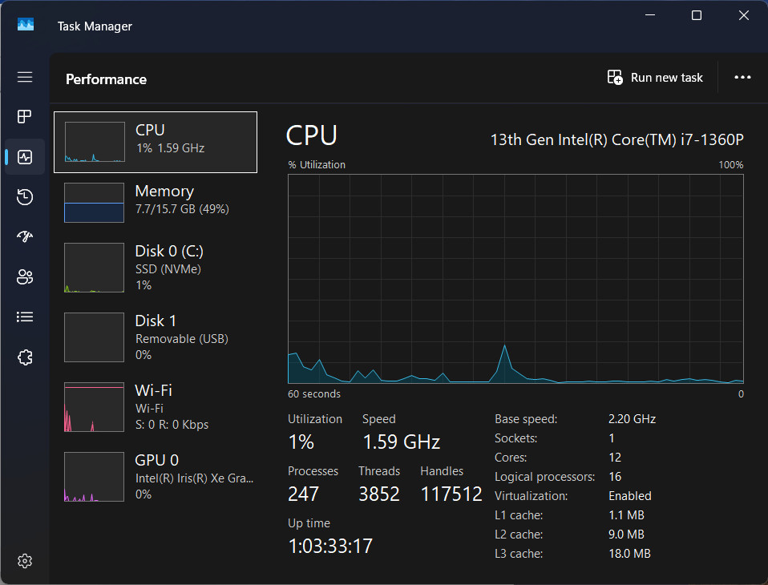Open Task Manager settings gear
The height and width of the screenshot is (585, 768).
pyautogui.click(x=25, y=560)
